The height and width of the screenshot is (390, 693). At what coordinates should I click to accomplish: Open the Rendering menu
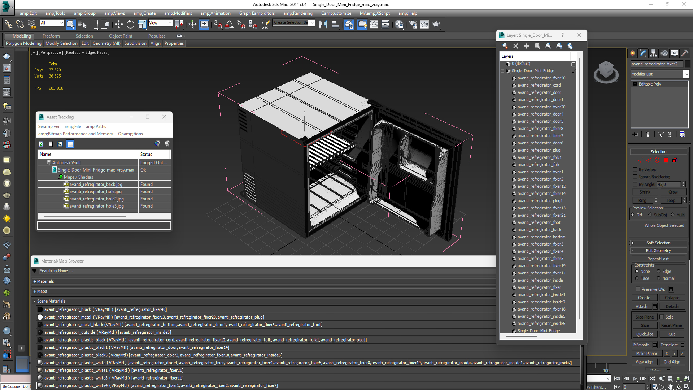point(298,13)
